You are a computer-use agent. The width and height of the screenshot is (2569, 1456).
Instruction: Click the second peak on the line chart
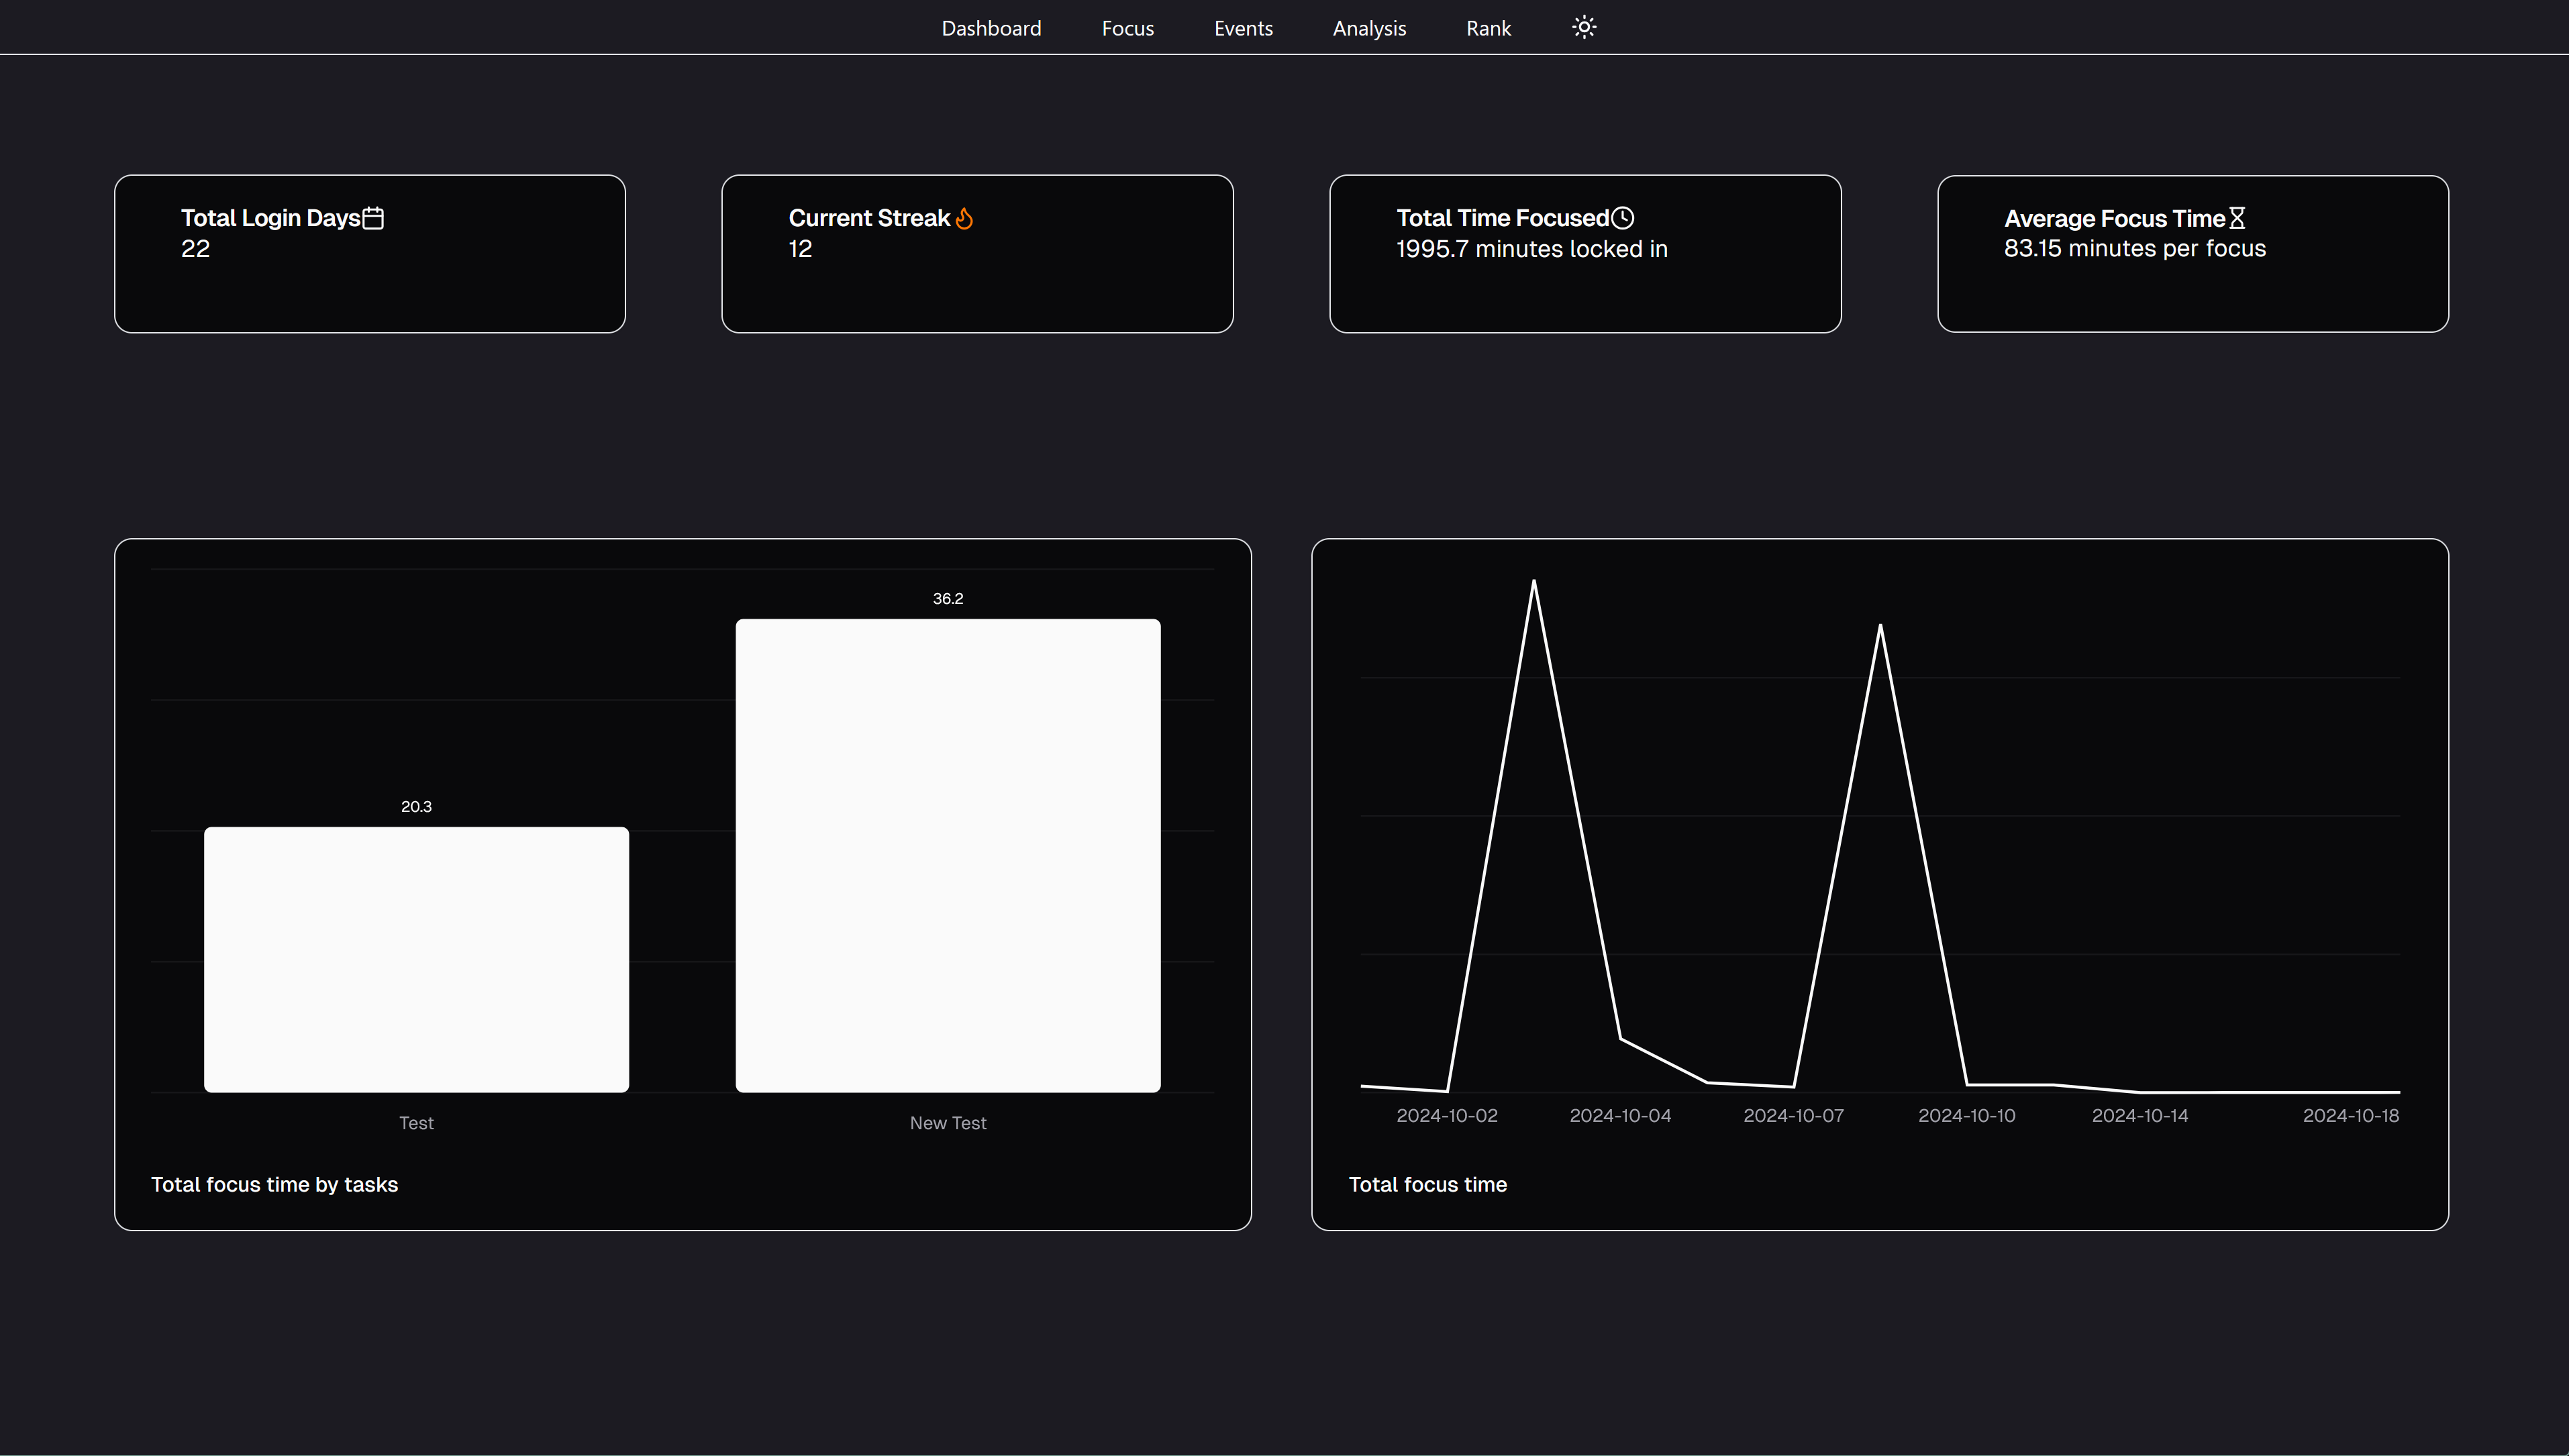point(1880,627)
